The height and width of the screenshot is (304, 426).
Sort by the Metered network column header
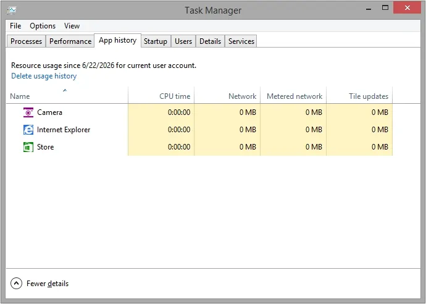tap(293, 95)
